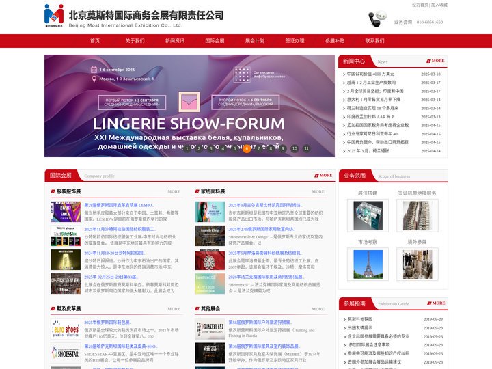Screen dimensions: 492x369
Task: Click the Saudi Stitch & Tex thumbnail
Action: click(x=66, y=236)
